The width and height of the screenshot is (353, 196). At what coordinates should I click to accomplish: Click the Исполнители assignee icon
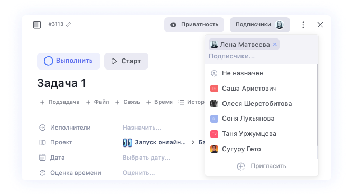(x=42, y=128)
